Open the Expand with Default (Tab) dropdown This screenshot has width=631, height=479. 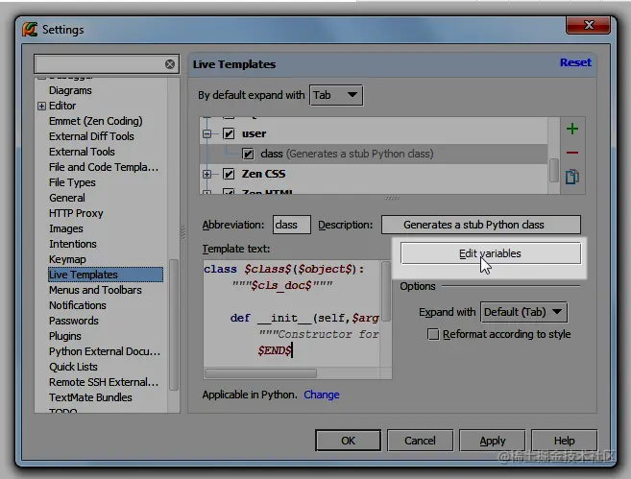[x=523, y=312]
